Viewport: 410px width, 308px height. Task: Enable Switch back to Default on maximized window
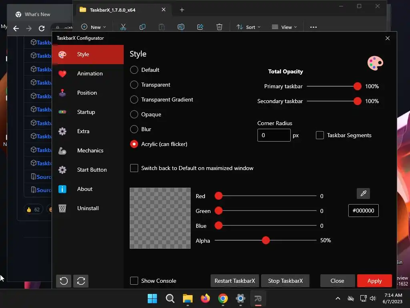134,168
